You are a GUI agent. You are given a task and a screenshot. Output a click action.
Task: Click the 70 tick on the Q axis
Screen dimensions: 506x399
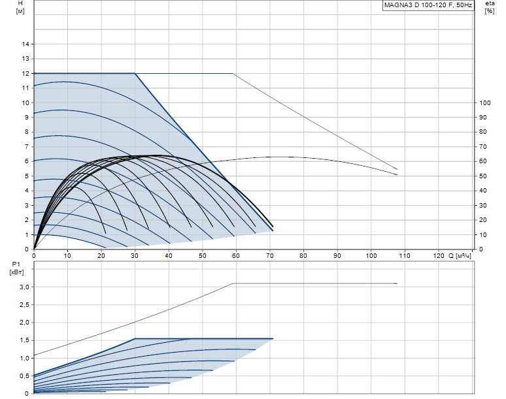[x=270, y=255]
